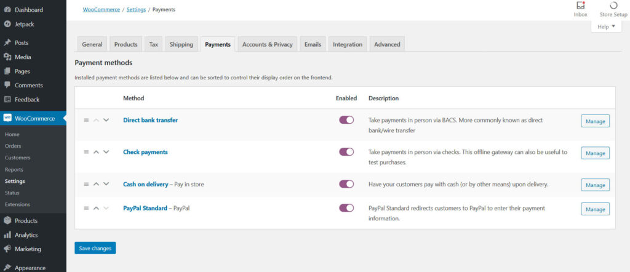Open Analytics in the admin sidebar
630x272 pixels.
[26, 235]
